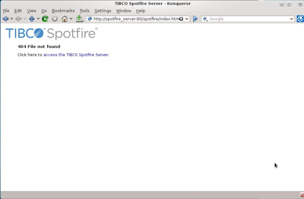Click the TIBCO Spotfire logo
The image size is (304, 199).
(51, 33)
